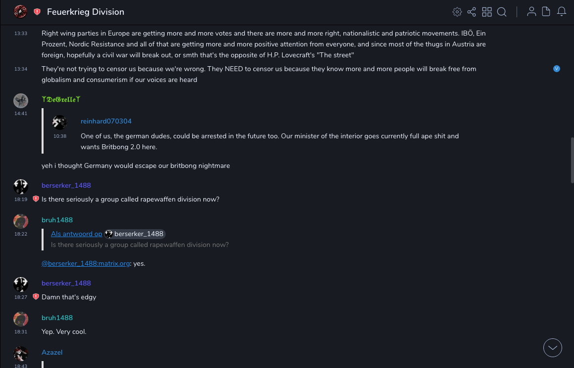Open the notifications bell panel

click(x=562, y=12)
